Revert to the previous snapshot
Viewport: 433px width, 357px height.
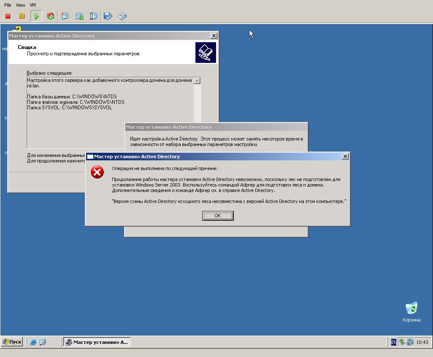[79, 16]
